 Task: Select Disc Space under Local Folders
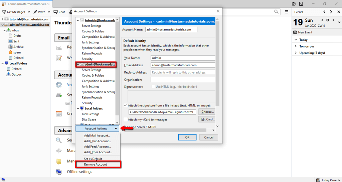click(x=89, y=119)
